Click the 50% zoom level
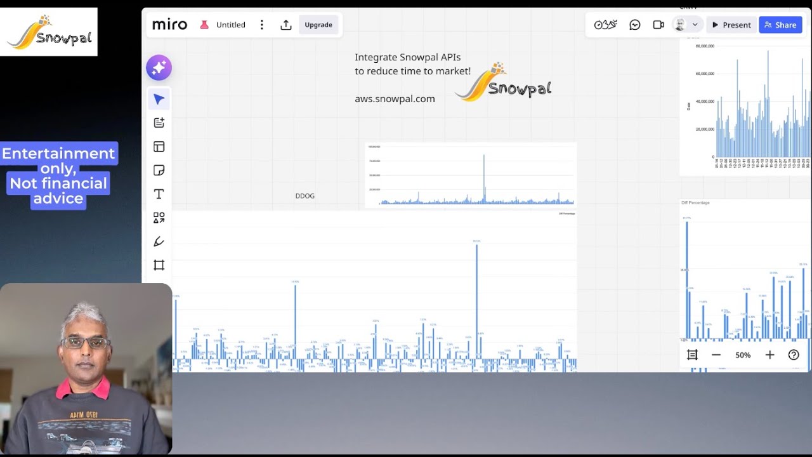The width and height of the screenshot is (812, 457). pyautogui.click(x=743, y=355)
